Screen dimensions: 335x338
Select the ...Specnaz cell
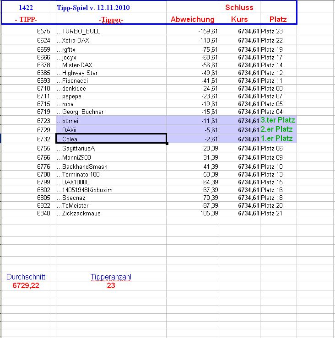pyautogui.click(x=111, y=198)
